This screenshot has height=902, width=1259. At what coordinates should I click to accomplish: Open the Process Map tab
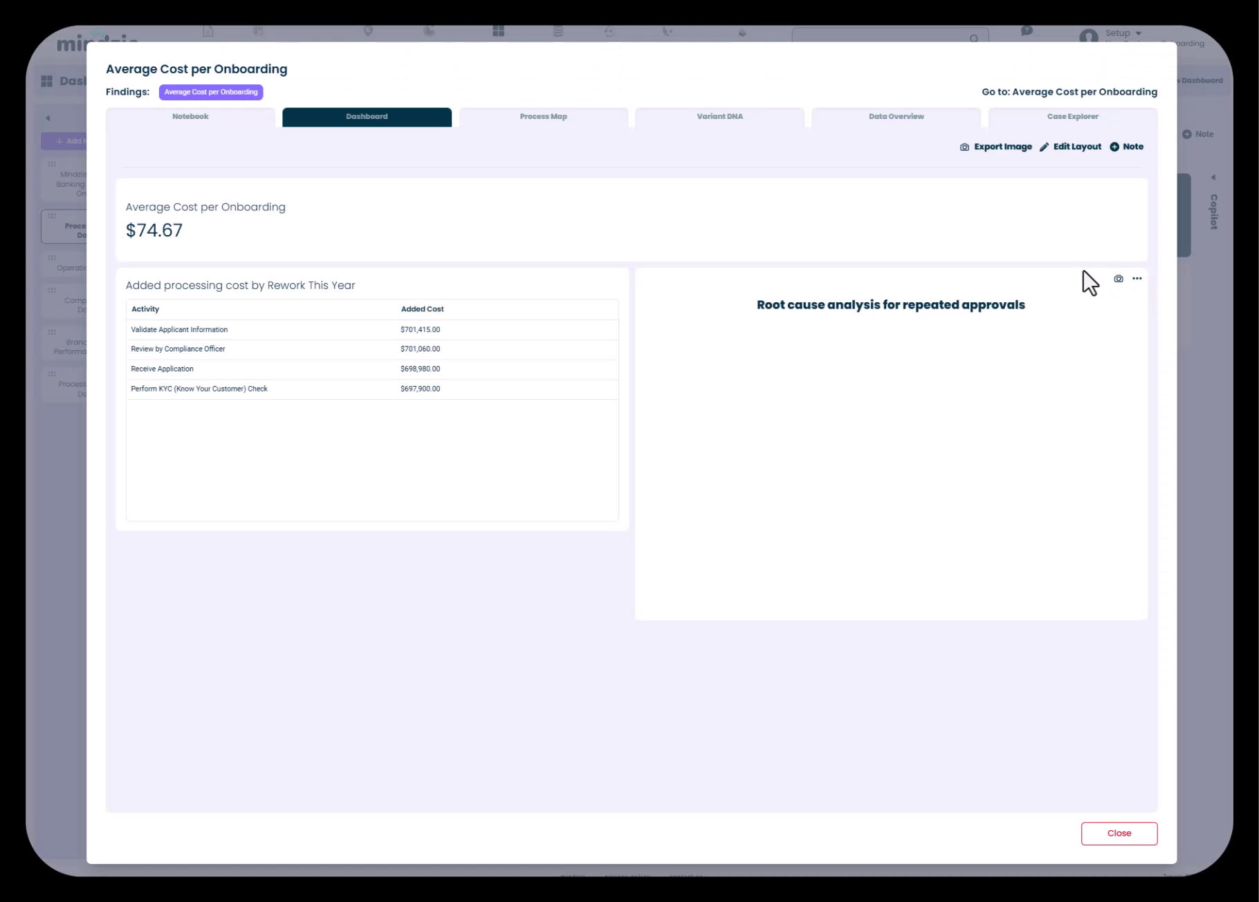[x=543, y=117]
